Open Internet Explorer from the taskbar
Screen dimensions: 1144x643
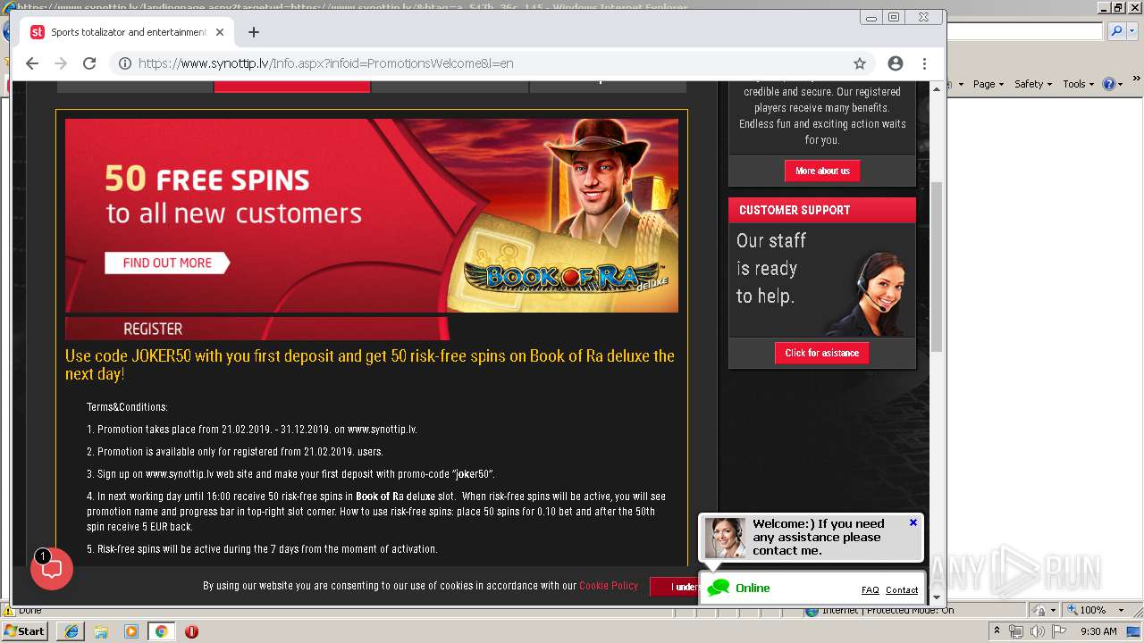pyautogui.click(x=71, y=631)
